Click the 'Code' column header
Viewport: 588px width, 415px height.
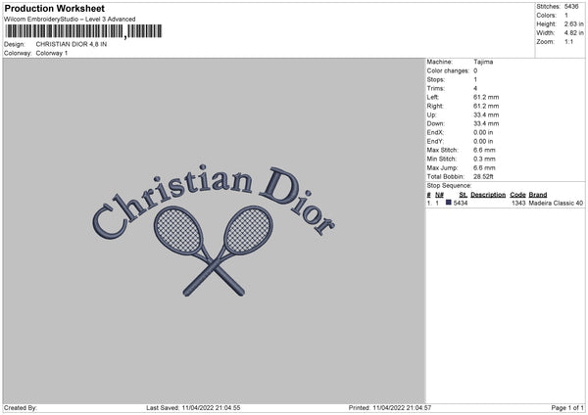click(x=517, y=195)
